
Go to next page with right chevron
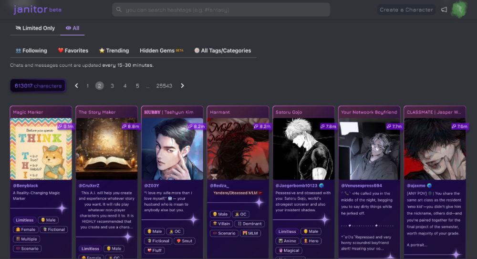click(182, 86)
